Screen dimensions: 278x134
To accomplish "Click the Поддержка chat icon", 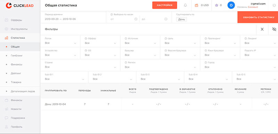I will pos(7,118).
